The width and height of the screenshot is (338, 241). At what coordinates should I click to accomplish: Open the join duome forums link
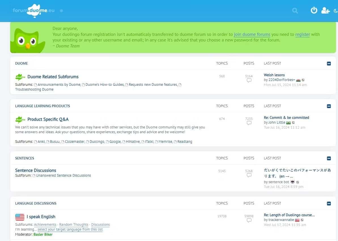click(x=252, y=34)
